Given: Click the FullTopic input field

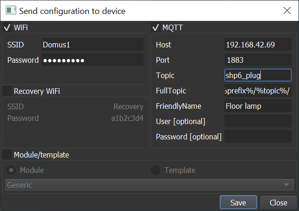Looking at the screenshot, I should click(x=258, y=91).
